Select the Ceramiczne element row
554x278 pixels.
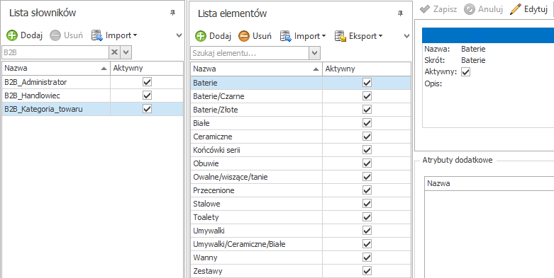(x=301, y=137)
